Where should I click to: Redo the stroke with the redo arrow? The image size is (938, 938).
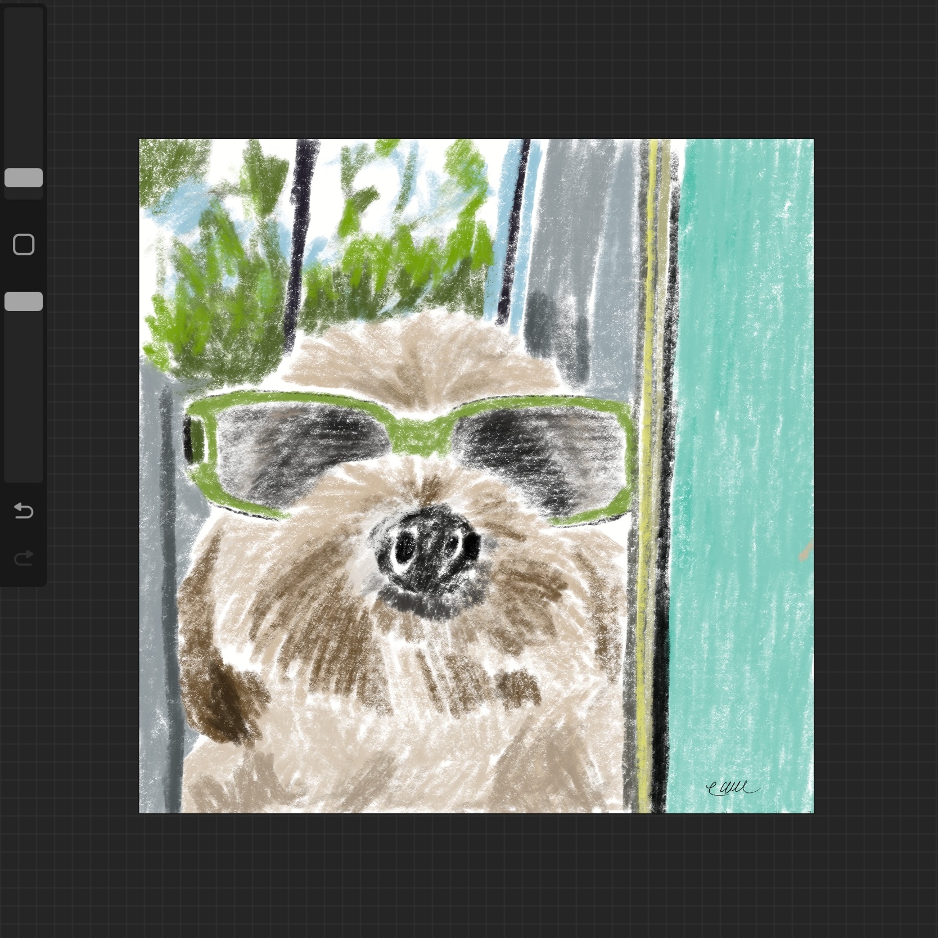pyautogui.click(x=24, y=558)
